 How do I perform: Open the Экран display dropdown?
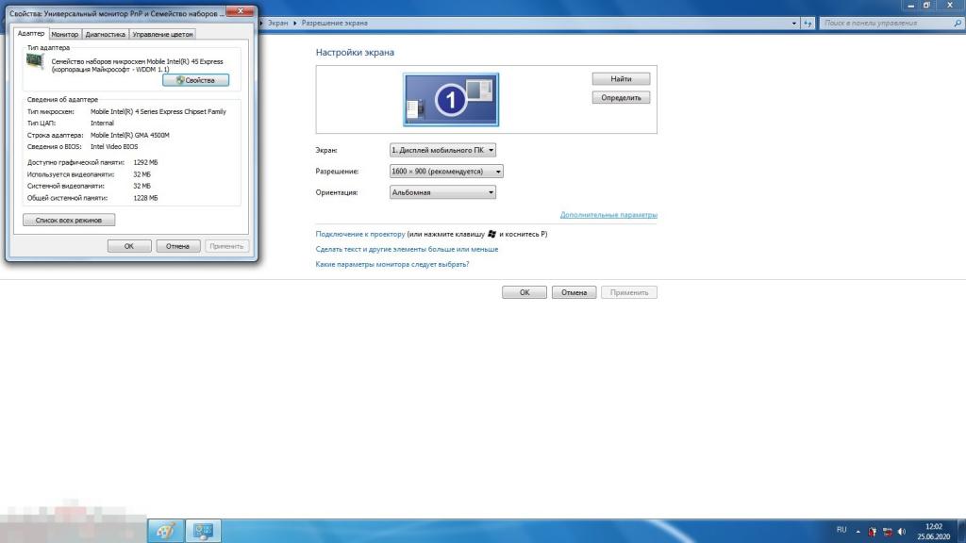(442, 150)
